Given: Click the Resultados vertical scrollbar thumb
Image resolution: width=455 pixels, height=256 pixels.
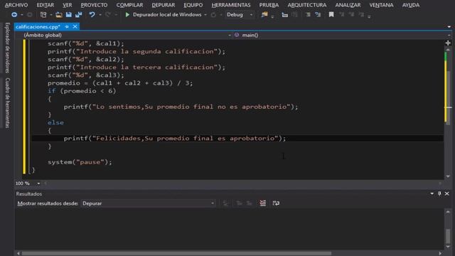Looking at the screenshot, I should click(448, 236).
